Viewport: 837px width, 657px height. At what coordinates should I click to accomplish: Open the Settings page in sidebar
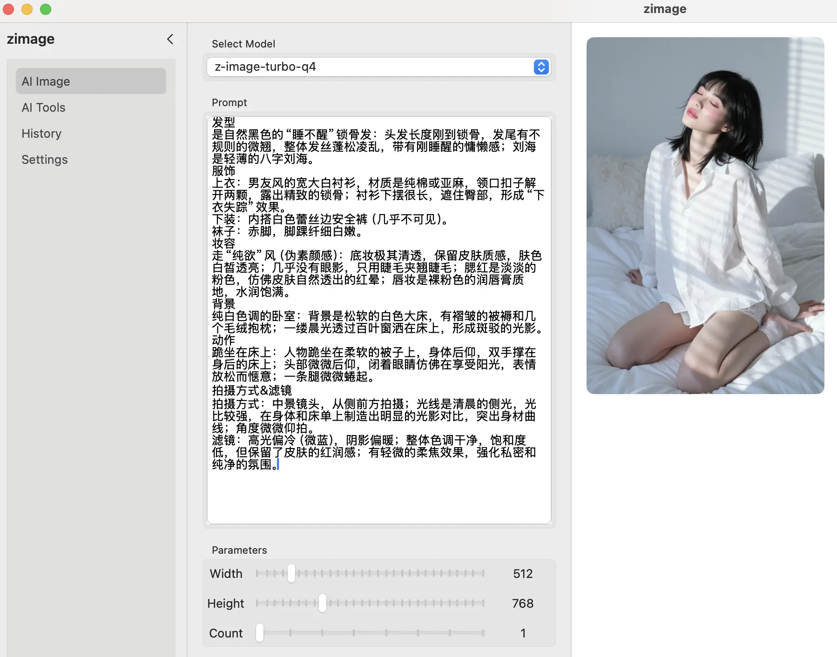pyautogui.click(x=45, y=160)
